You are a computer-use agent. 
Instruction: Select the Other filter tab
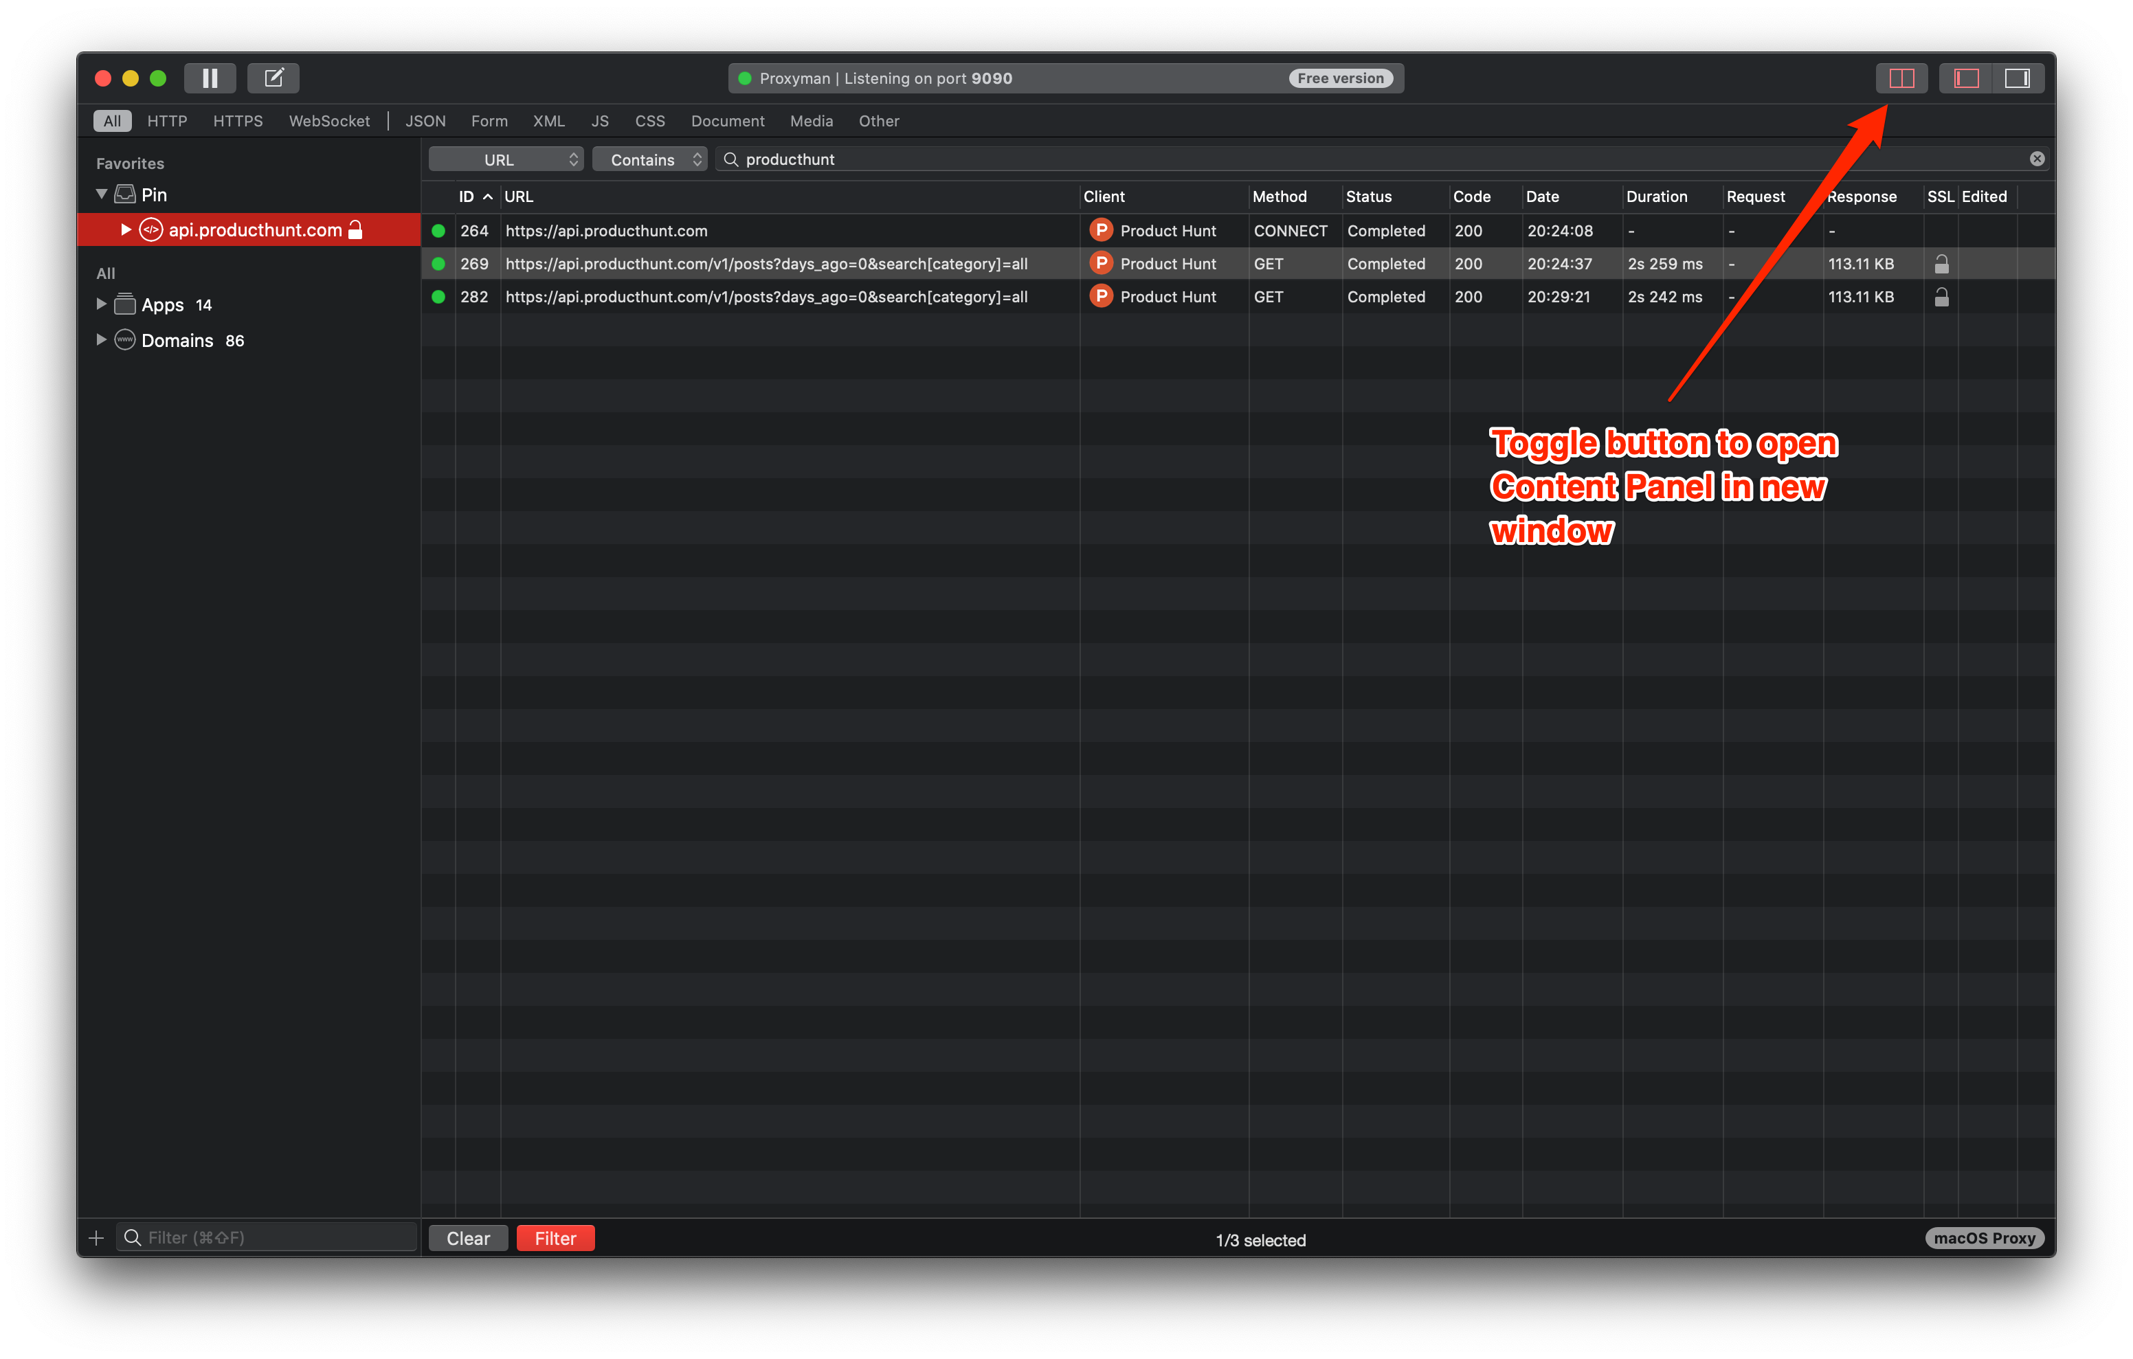point(879,120)
